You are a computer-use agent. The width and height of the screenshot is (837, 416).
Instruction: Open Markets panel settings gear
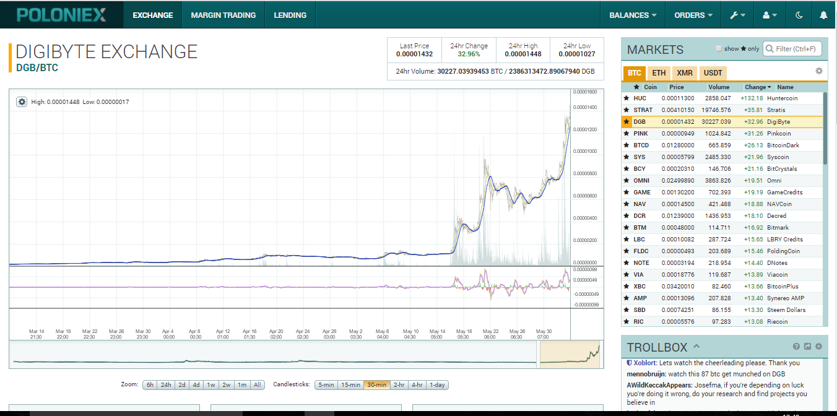click(x=819, y=71)
